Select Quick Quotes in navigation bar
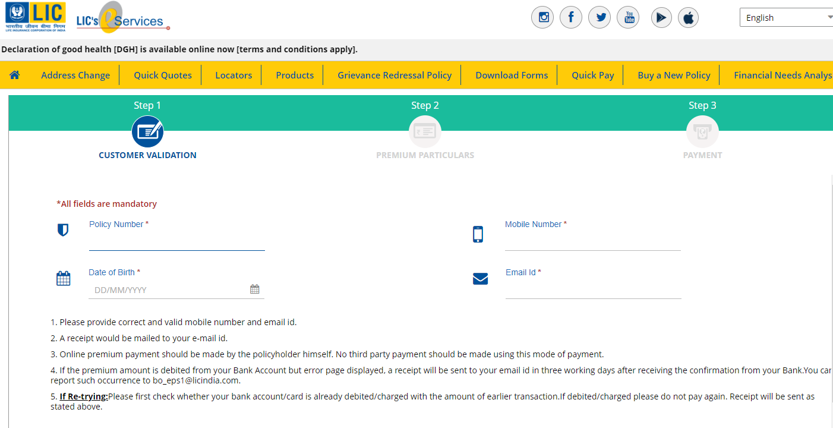This screenshot has width=833, height=428. click(163, 75)
